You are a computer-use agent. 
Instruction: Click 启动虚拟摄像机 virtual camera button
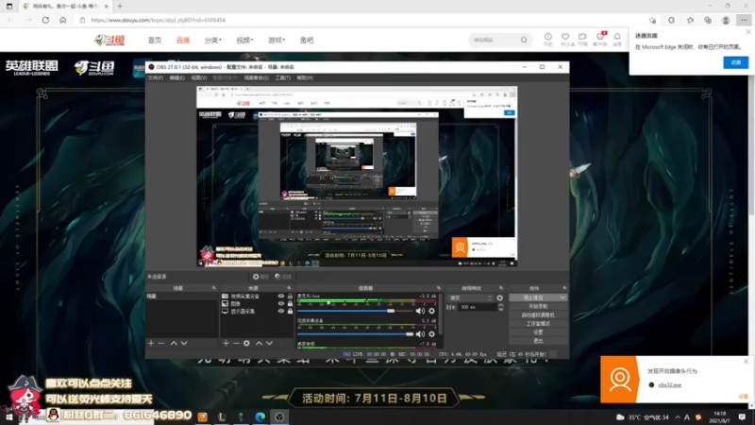tap(538, 314)
